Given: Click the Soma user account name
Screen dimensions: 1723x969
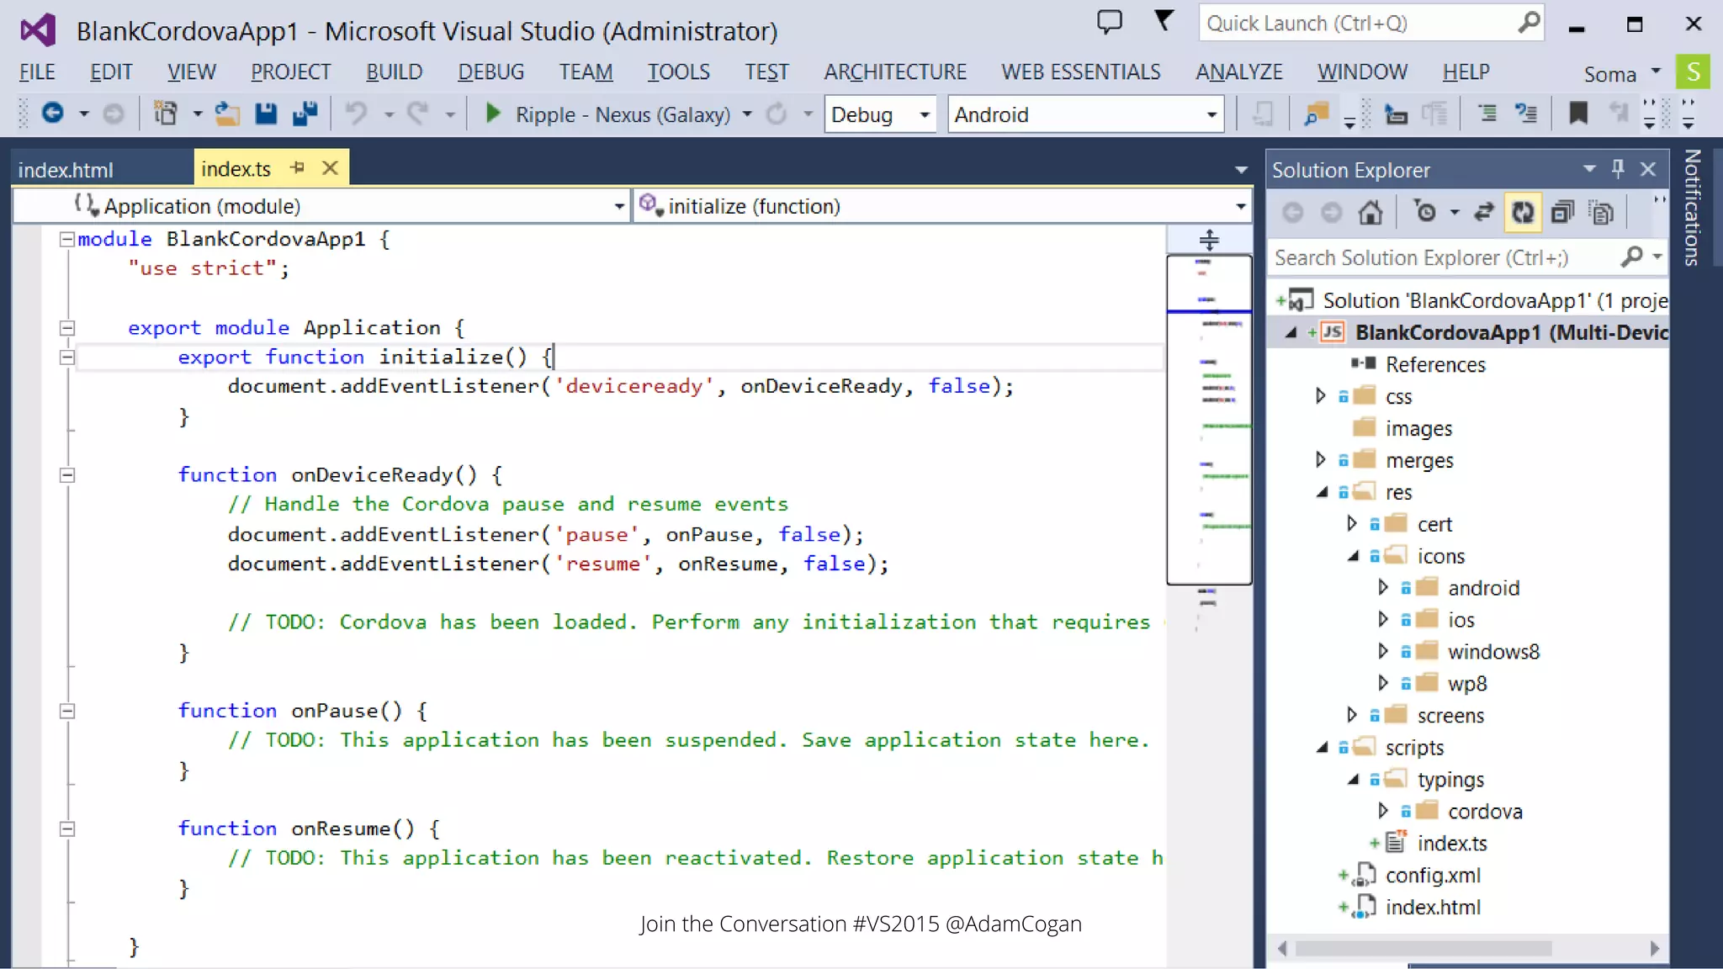Looking at the screenshot, I should click(1610, 74).
